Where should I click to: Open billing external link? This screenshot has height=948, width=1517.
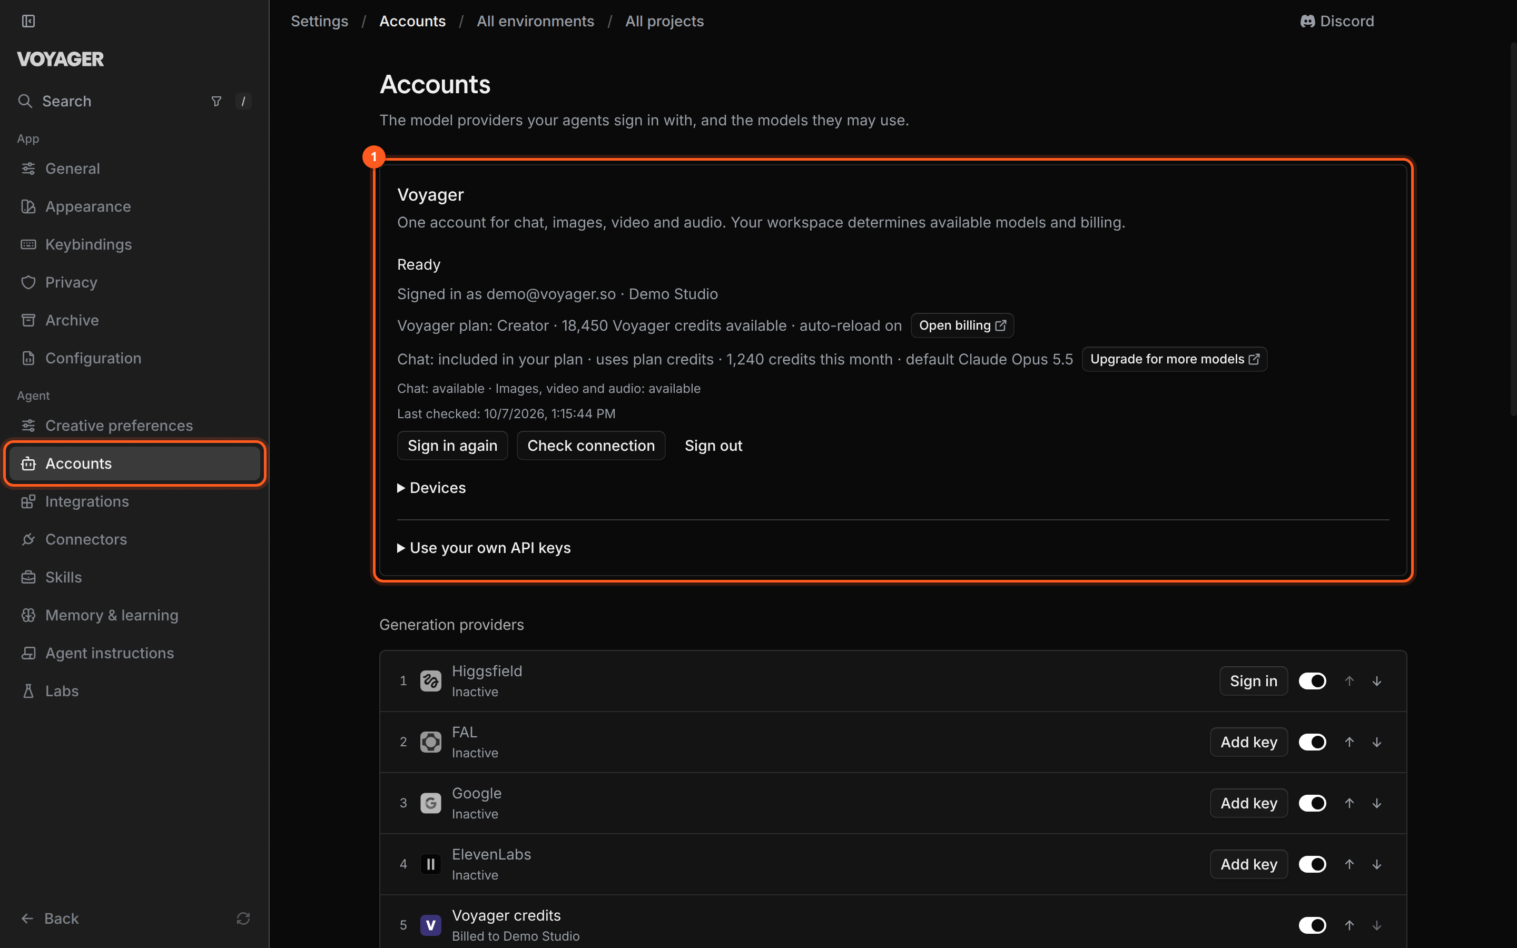point(962,325)
